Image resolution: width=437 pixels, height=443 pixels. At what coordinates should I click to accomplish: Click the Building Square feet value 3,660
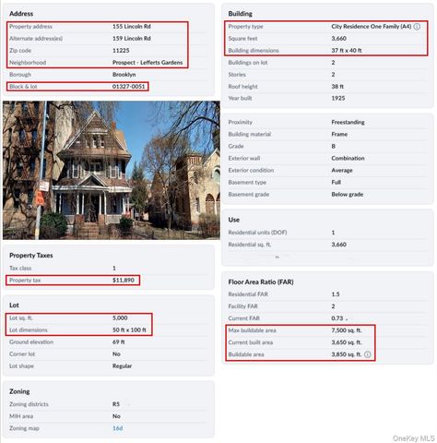tap(338, 39)
